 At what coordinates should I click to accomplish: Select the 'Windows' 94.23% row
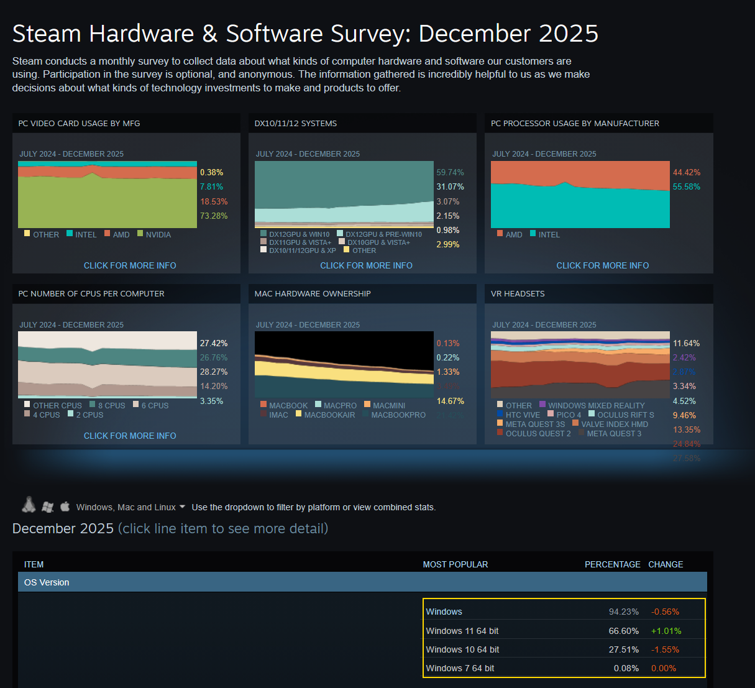pyautogui.click(x=564, y=612)
